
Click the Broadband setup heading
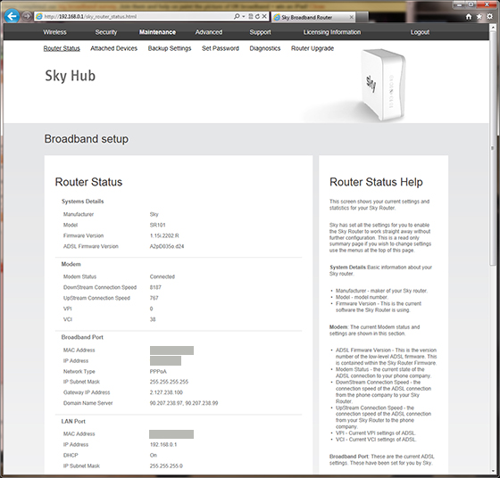[87, 139]
